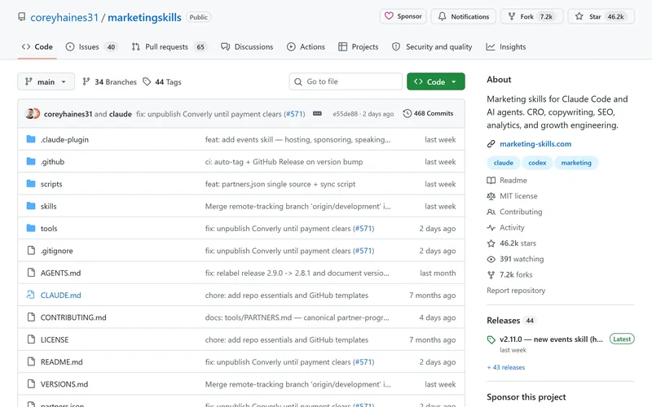Open the Pull requests tab
Screen dimensions: 652x407
pos(169,47)
